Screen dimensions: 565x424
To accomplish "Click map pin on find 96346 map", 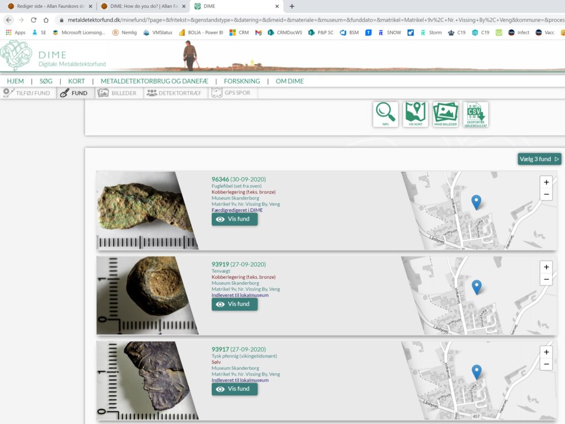I will (x=476, y=202).
